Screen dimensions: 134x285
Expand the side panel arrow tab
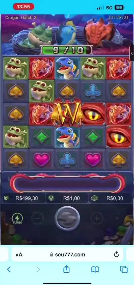coord(132,53)
